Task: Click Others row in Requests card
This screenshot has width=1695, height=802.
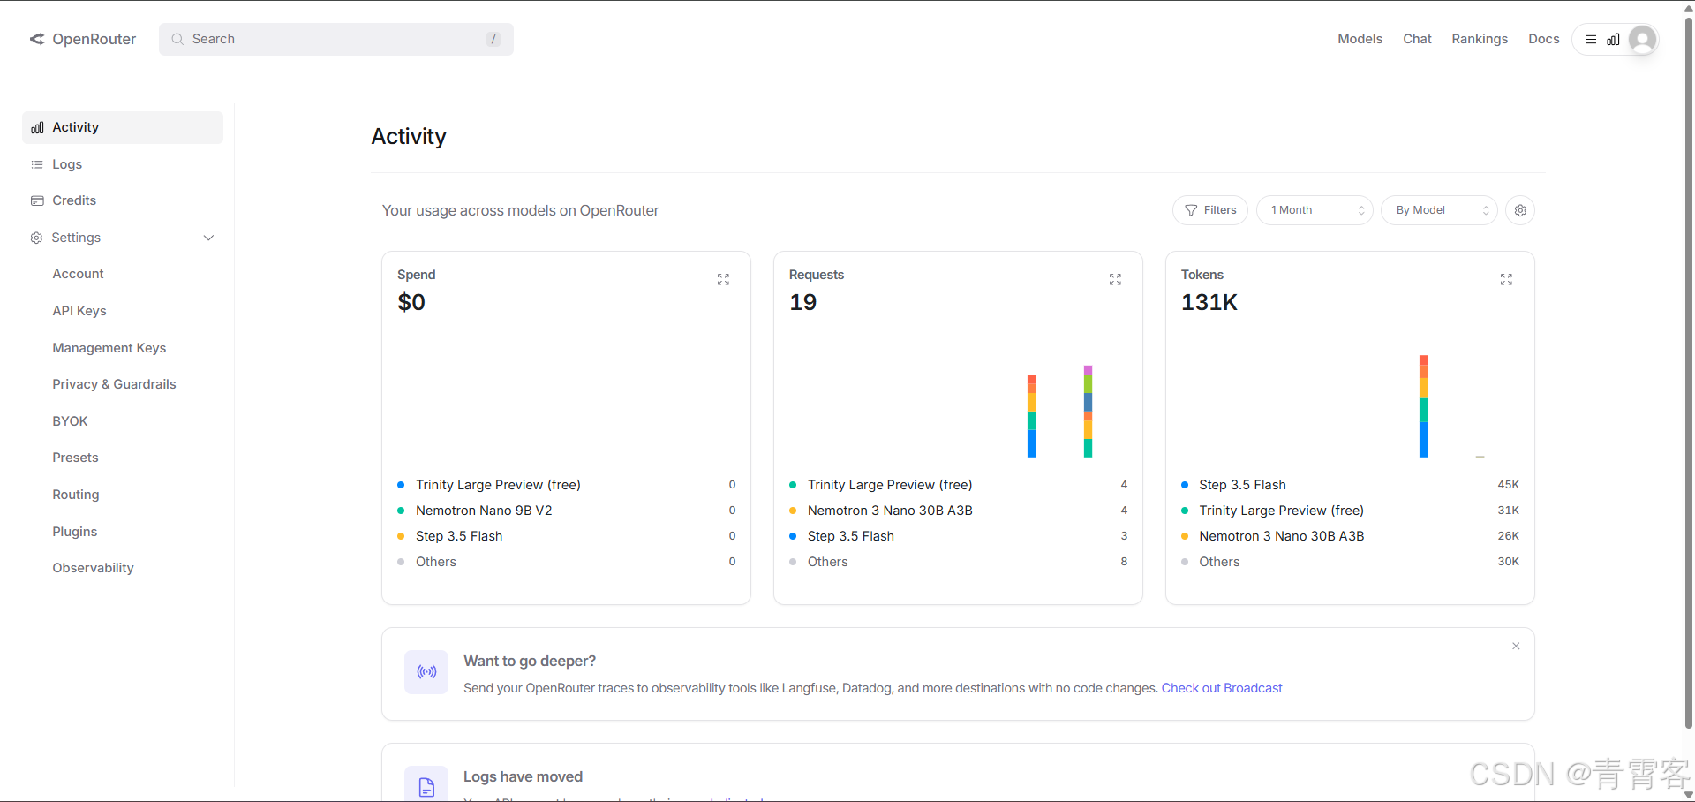Action: (x=958, y=562)
